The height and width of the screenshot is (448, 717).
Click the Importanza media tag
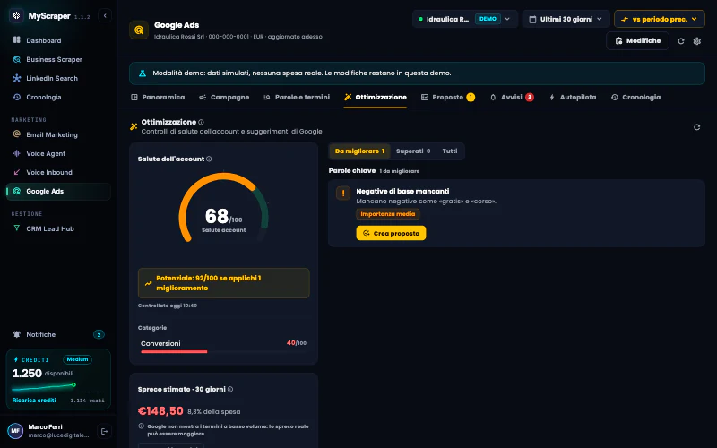click(x=388, y=214)
